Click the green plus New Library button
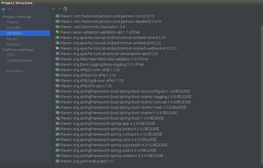The image size is (263, 168). [x=53, y=9]
